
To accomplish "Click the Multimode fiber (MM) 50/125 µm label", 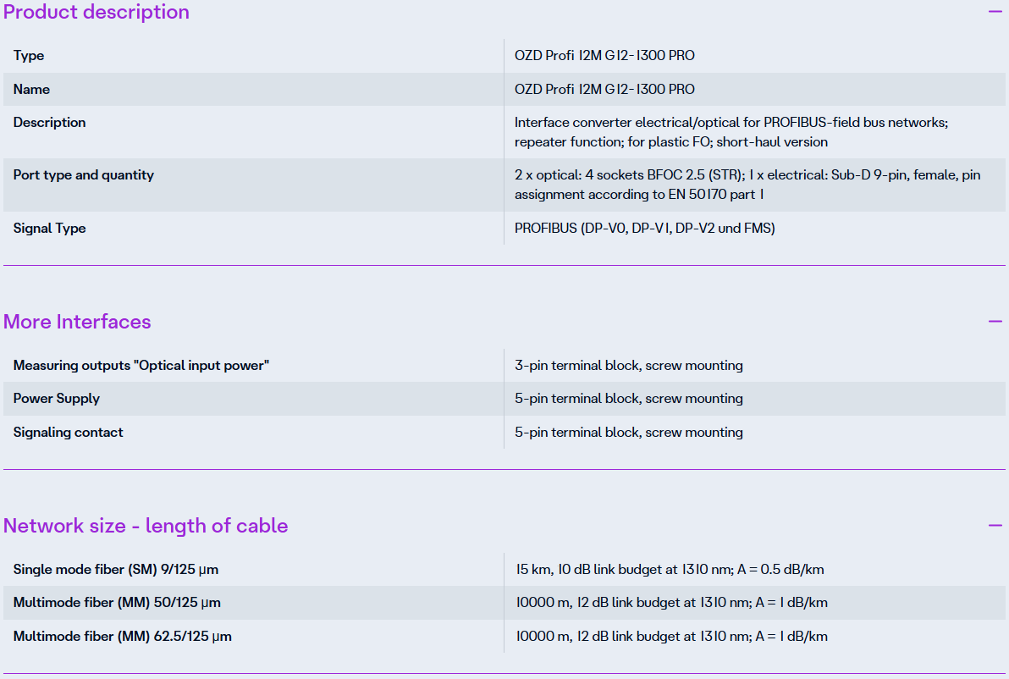I will 117,603.
